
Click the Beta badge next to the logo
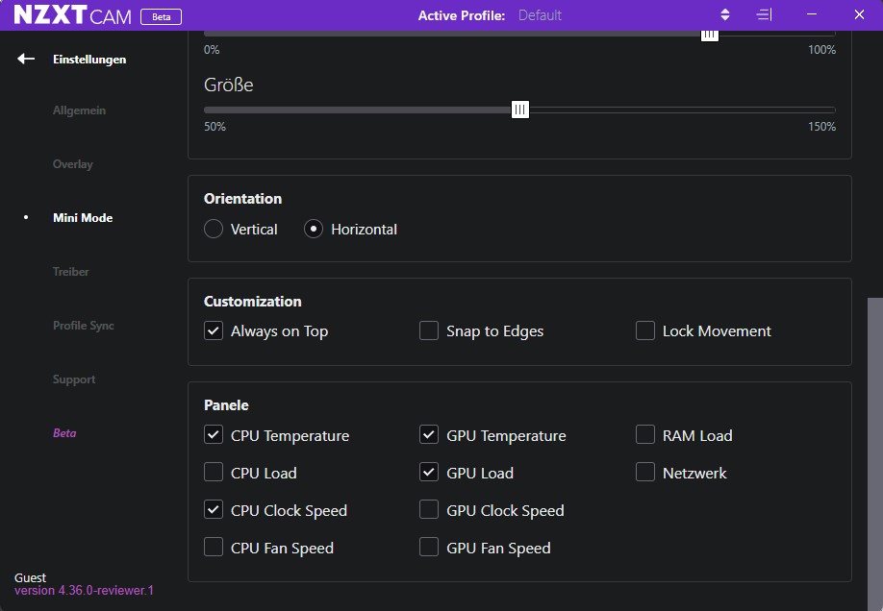[161, 15]
